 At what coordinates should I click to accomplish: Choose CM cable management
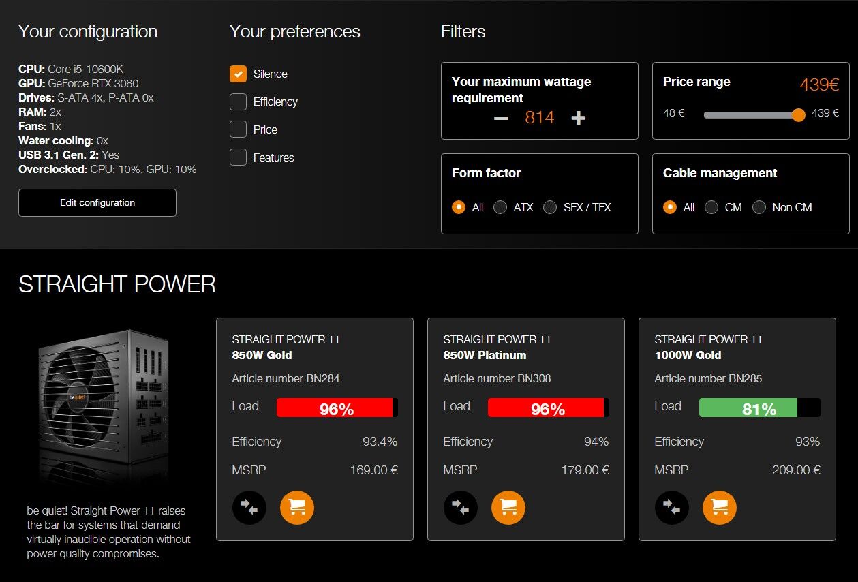click(x=711, y=207)
